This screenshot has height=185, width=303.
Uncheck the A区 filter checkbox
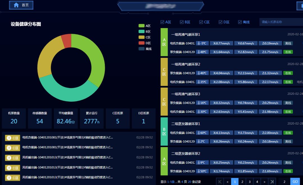pyautogui.click(x=162, y=22)
